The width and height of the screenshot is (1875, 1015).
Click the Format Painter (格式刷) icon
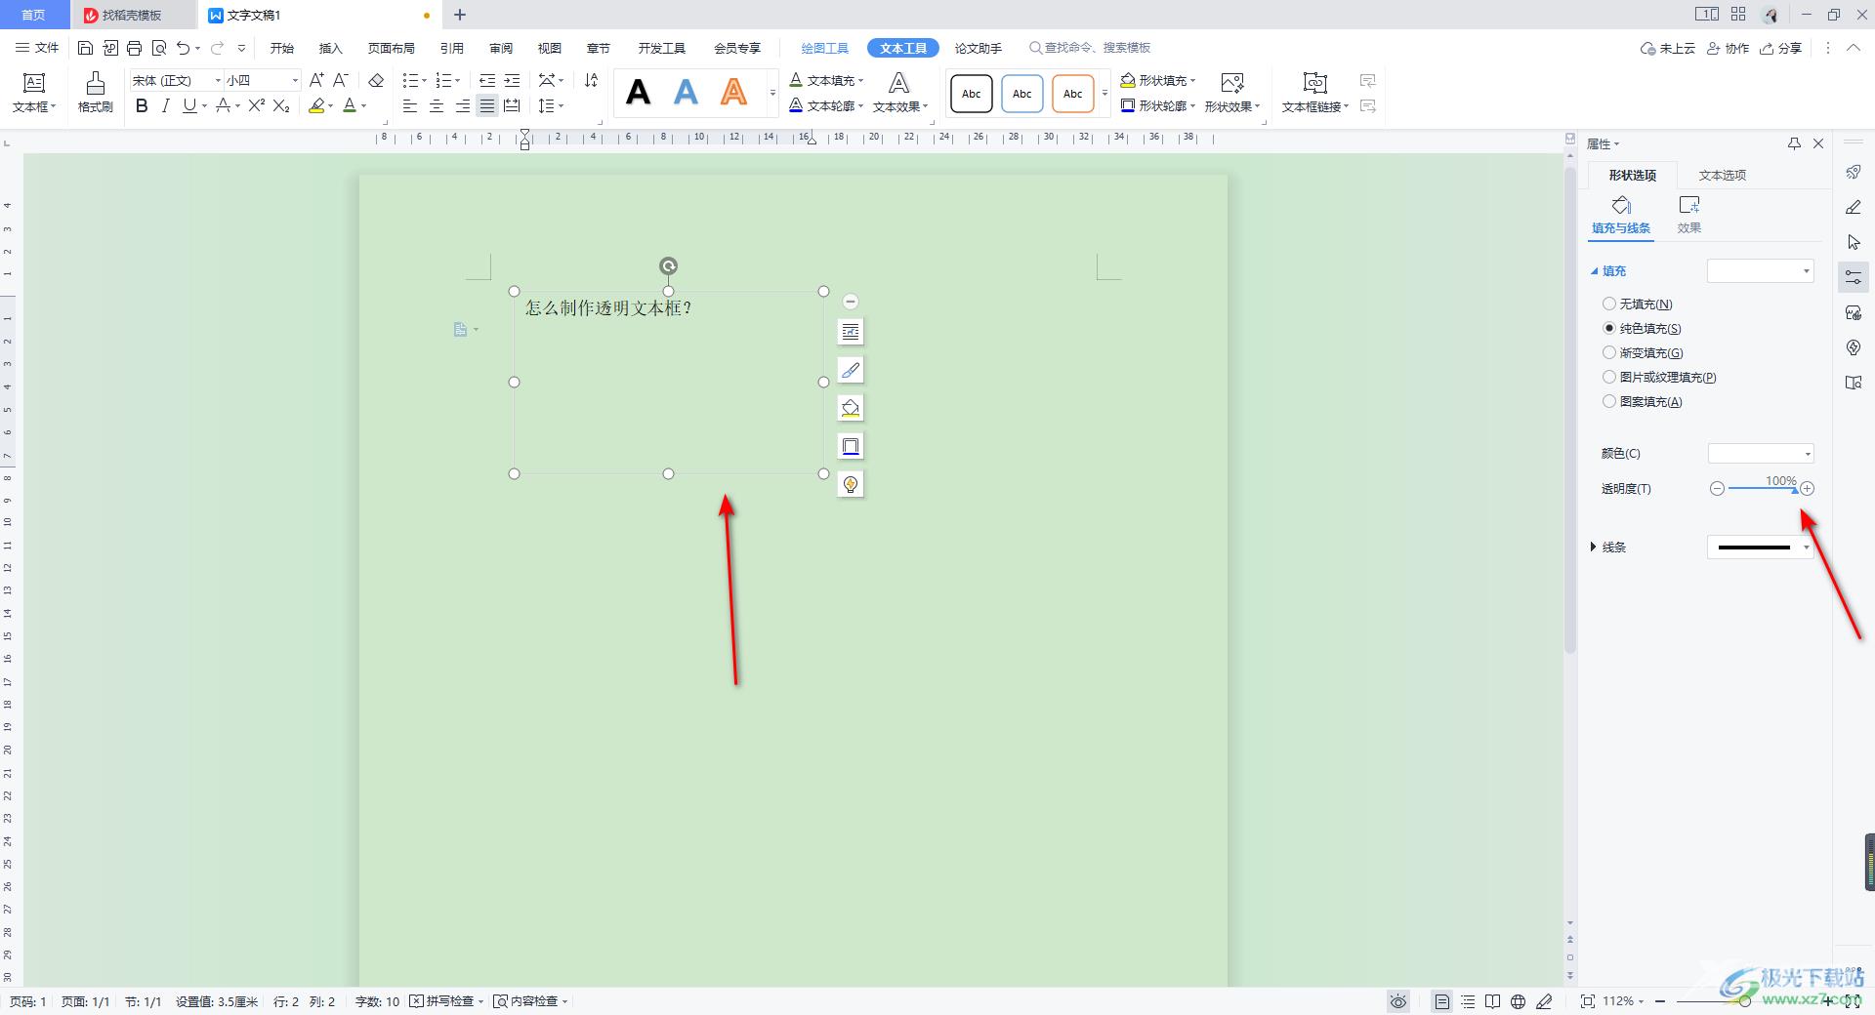95,93
